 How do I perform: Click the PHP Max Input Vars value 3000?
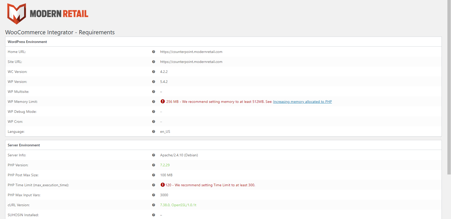click(x=164, y=195)
